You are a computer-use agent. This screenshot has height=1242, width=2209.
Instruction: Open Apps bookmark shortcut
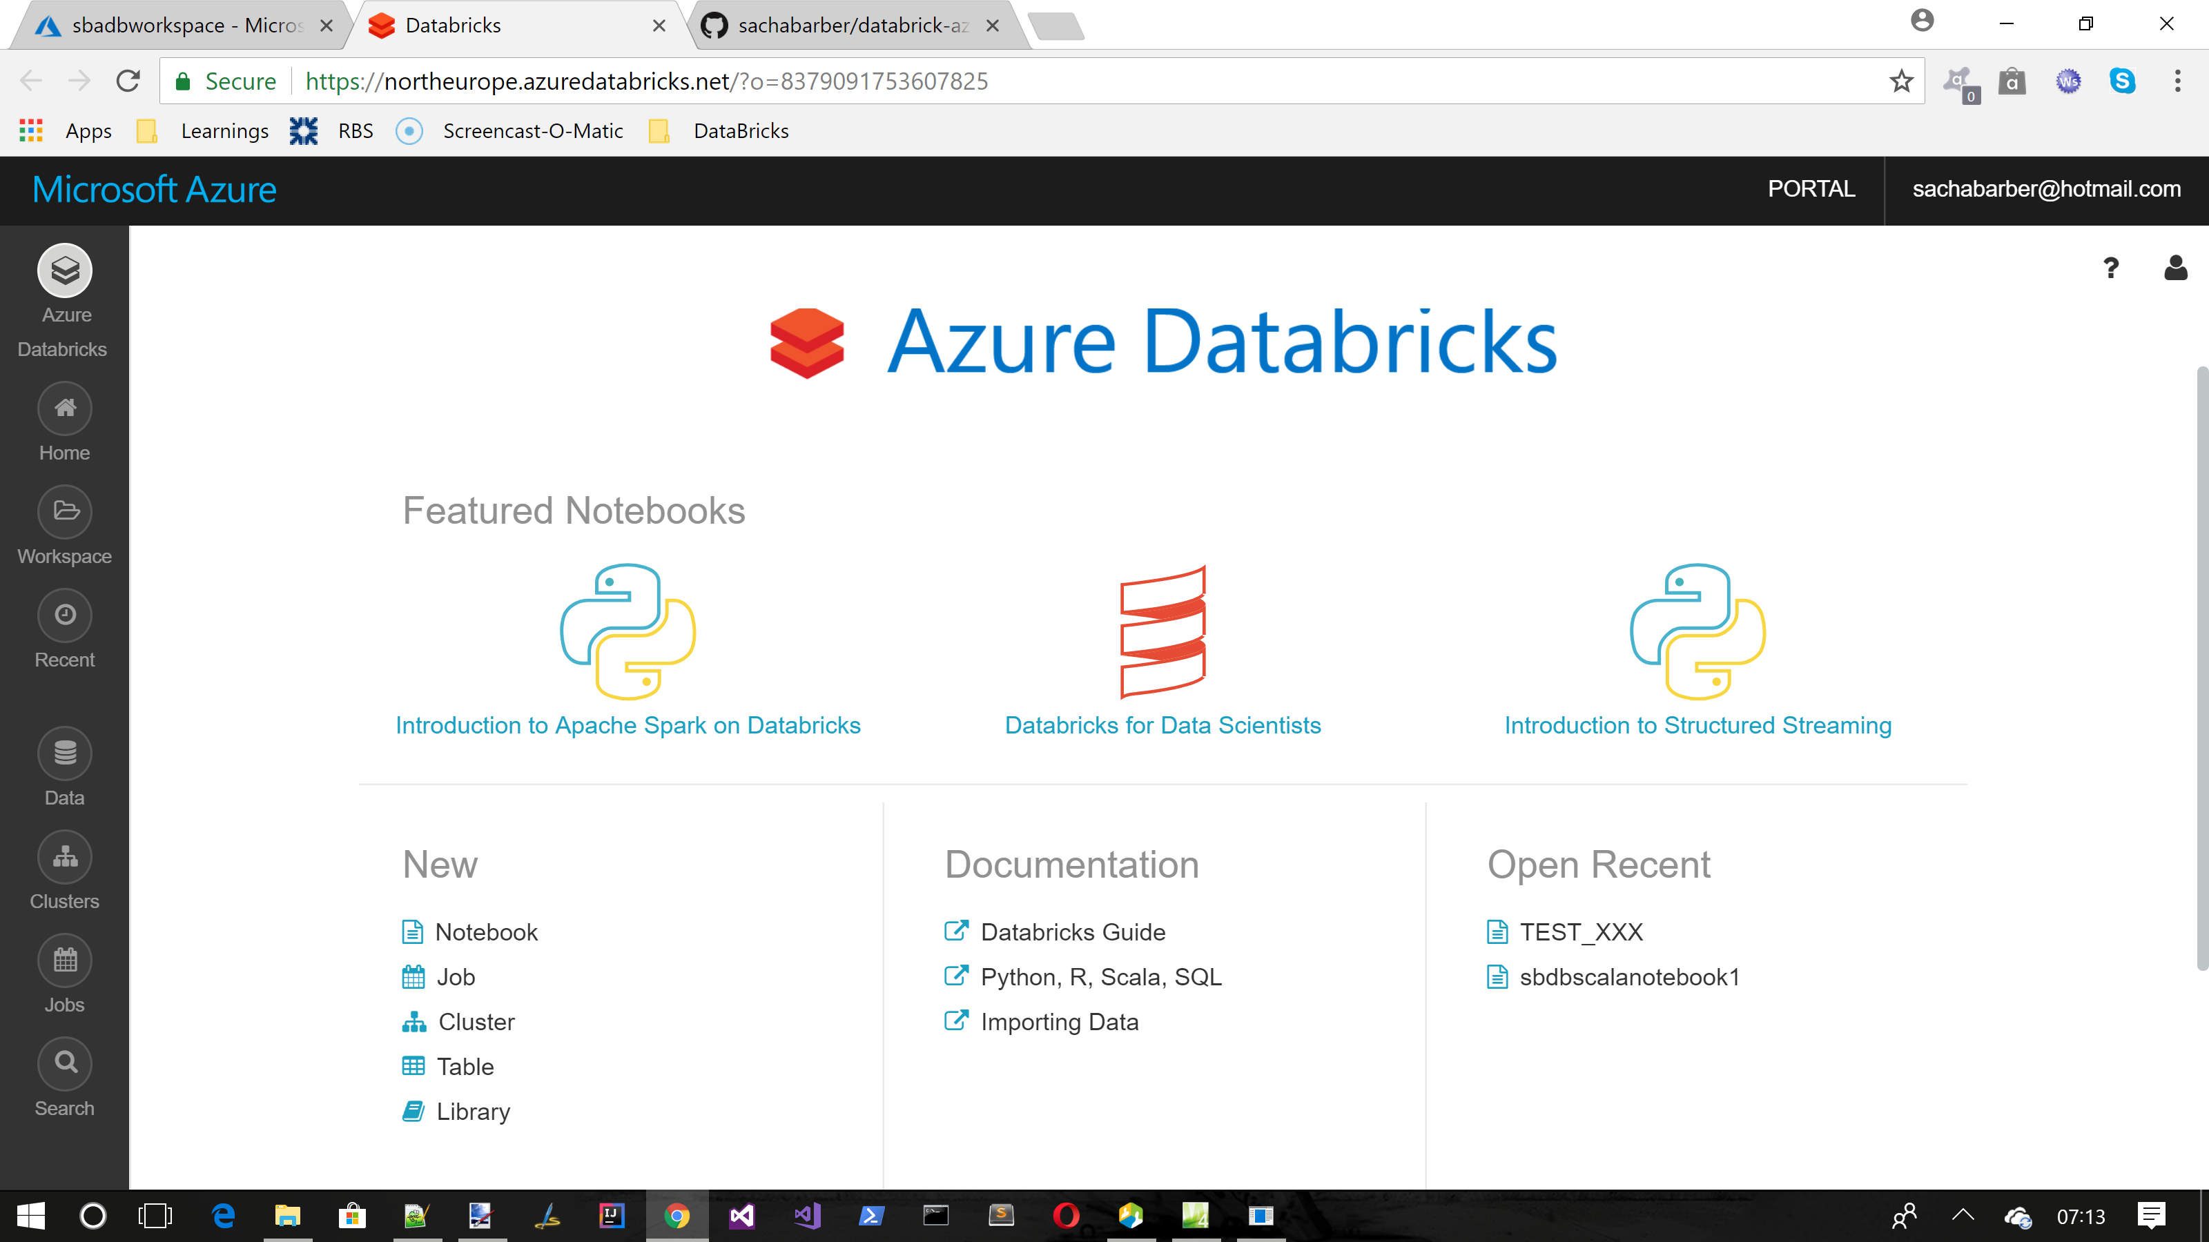pos(65,130)
